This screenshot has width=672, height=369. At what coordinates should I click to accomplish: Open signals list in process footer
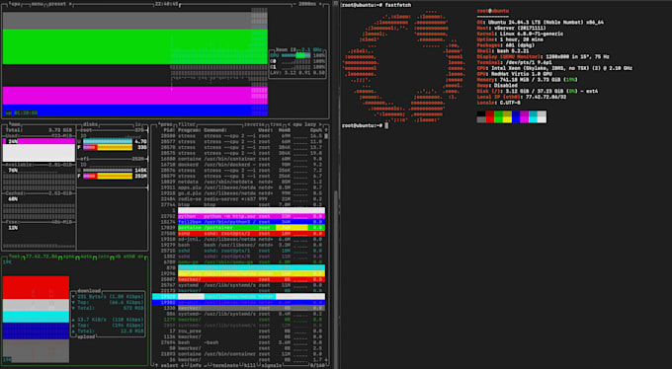point(271,365)
